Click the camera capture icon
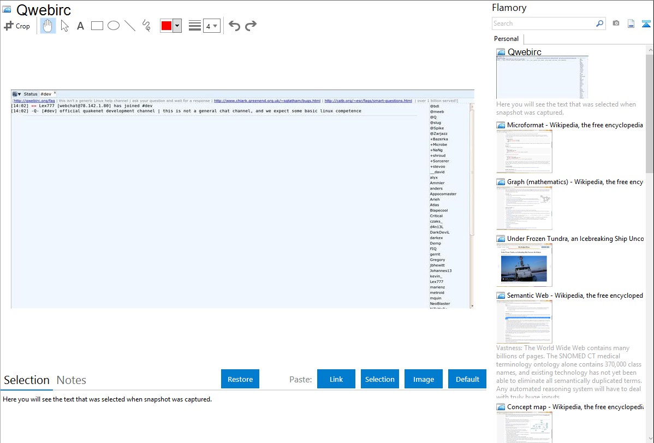654x443 pixels. tap(616, 23)
